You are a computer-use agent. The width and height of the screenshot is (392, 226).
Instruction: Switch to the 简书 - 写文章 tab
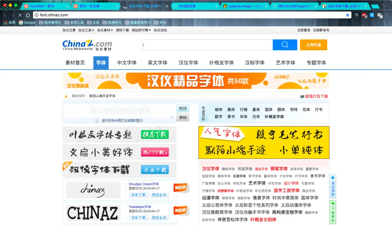point(95,6)
